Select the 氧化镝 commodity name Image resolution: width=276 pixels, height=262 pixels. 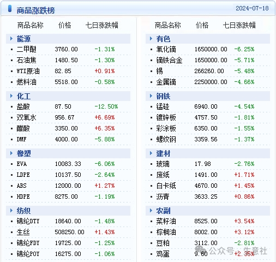[x=166, y=49]
